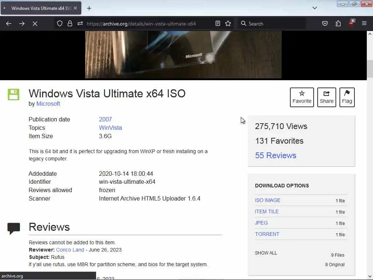This screenshot has height=280, width=373.
Task: Go back using the browser back arrow
Action: [x=9, y=24]
